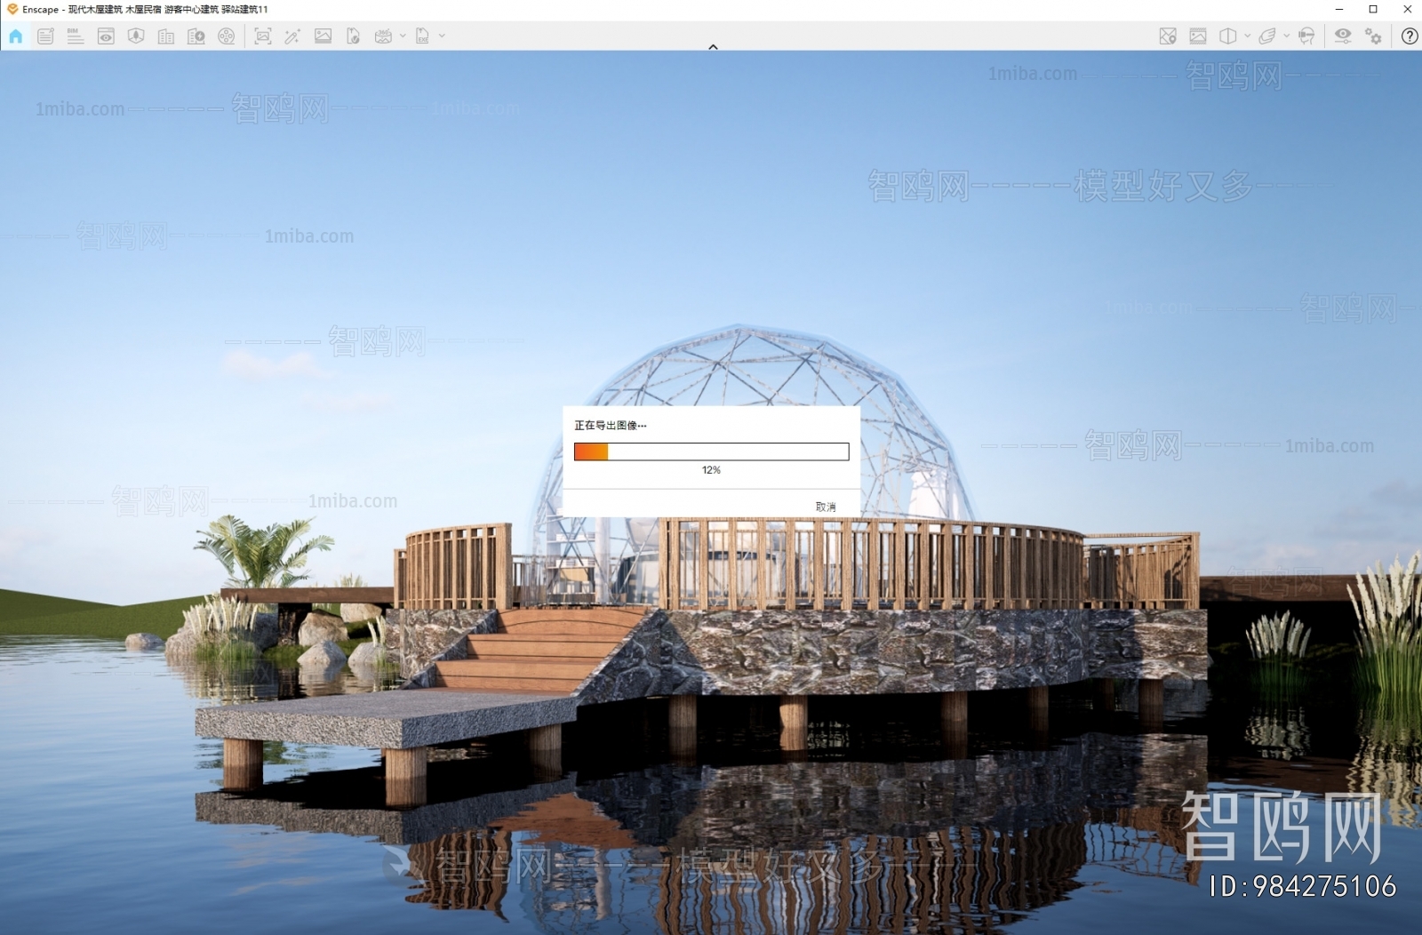The width and height of the screenshot is (1422, 935).
Task: Click the magic wand enhancement icon
Action: [x=292, y=36]
